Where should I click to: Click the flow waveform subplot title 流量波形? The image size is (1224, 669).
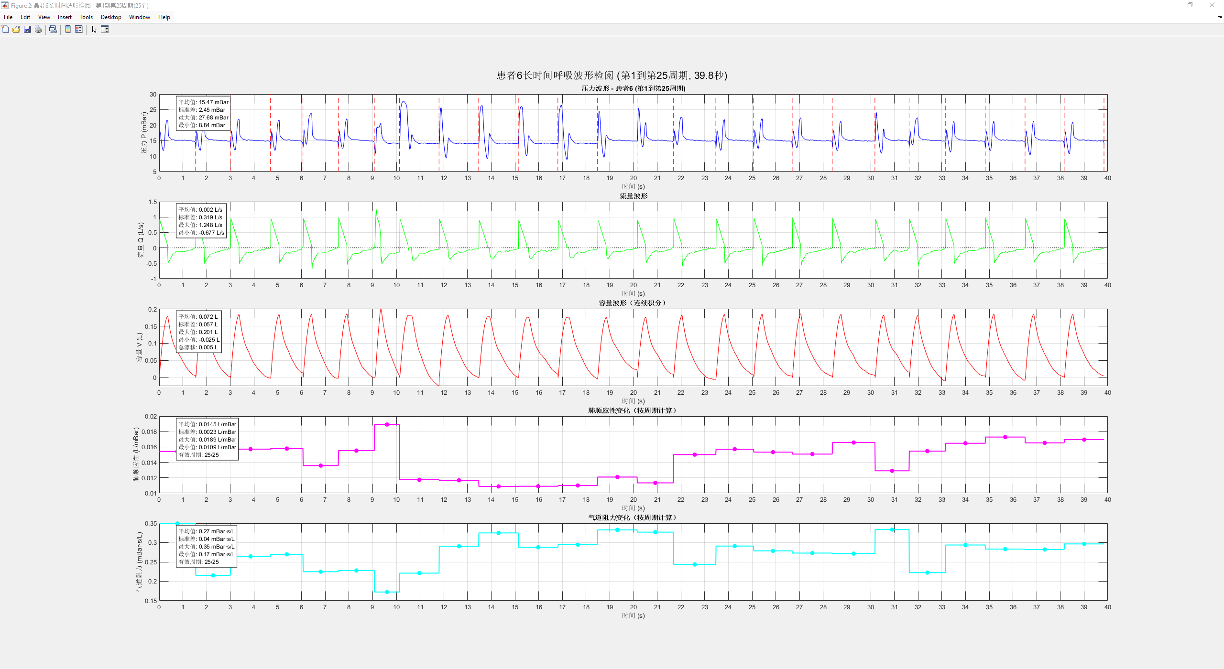[x=634, y=196]
